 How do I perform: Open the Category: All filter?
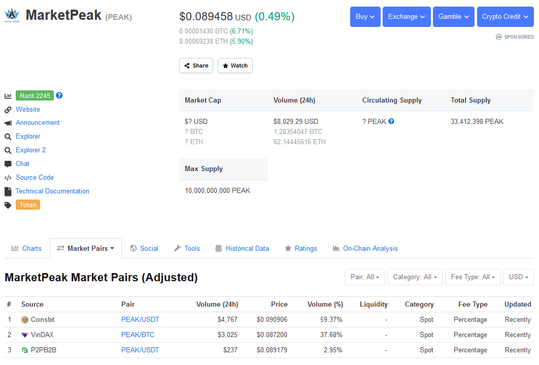click(x=415, y=277)
